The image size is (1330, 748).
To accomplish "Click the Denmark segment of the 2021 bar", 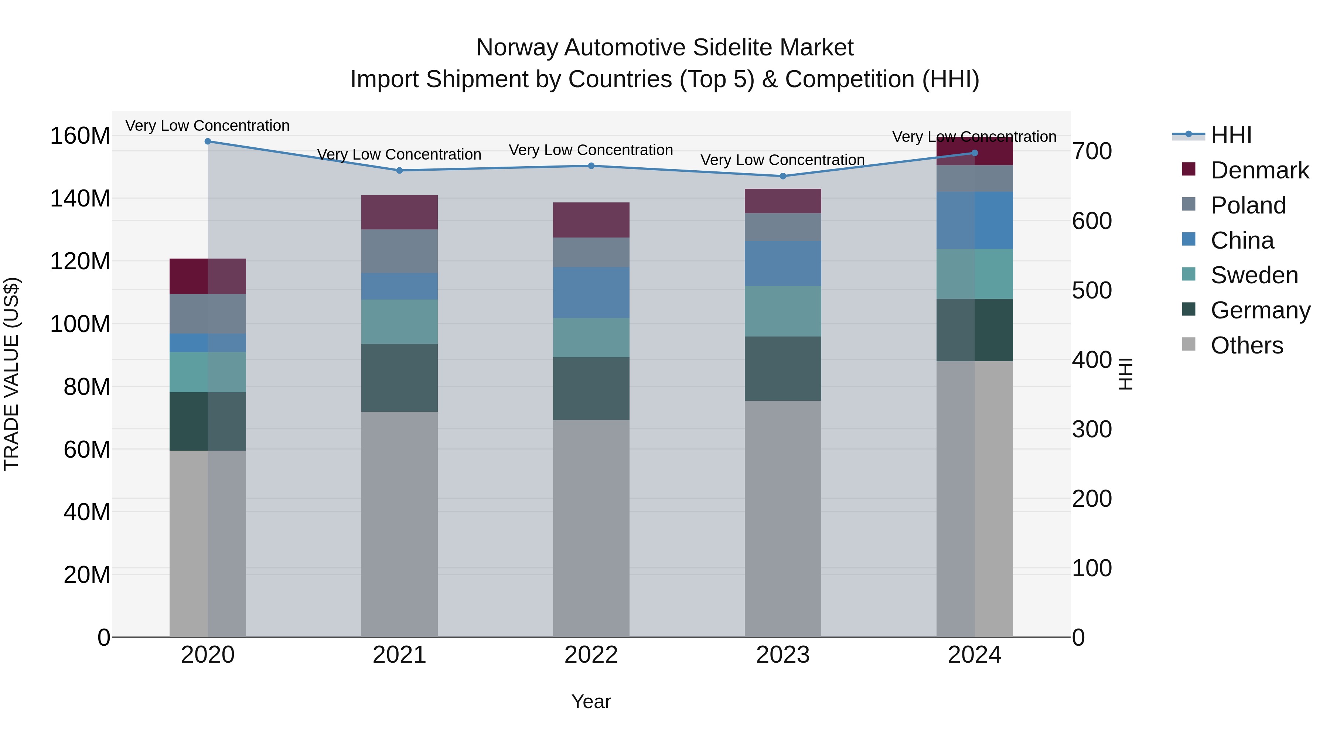I will pos(400,212).
